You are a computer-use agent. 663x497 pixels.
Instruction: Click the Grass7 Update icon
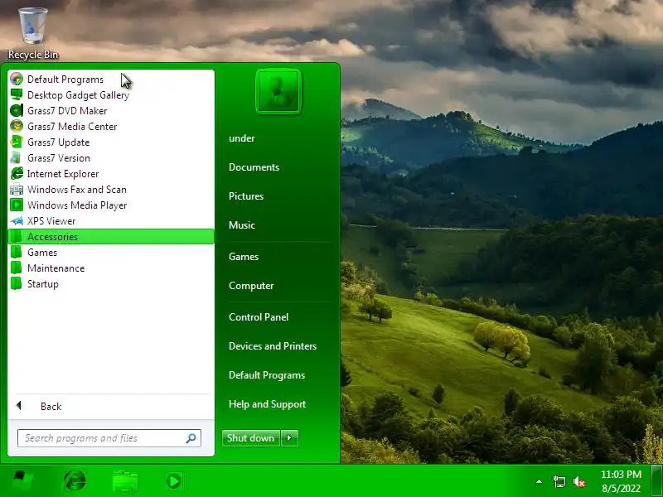click(x=17, y=142)
